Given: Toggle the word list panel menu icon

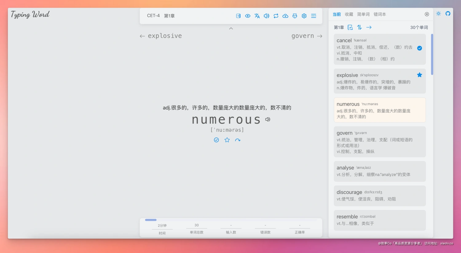Looking at the screenshot, I should pos(313,16).
